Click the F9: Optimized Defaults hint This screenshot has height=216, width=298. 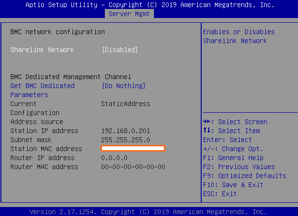(x=245, y=176)
